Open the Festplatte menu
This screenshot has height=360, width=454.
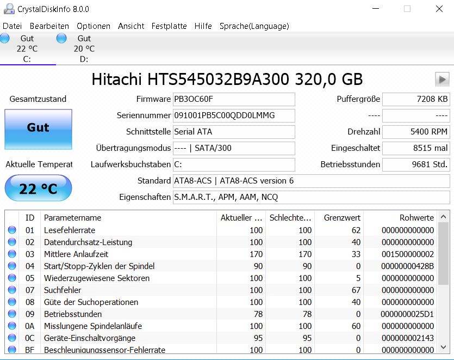tap(169, 26)
